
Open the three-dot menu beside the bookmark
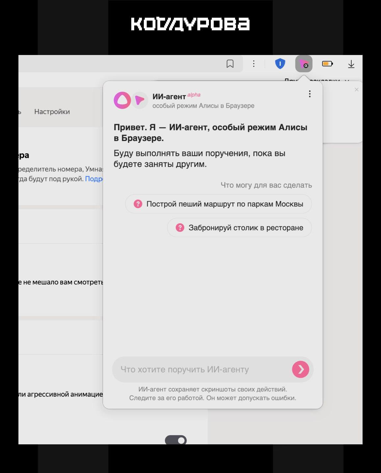coord(254,64)
